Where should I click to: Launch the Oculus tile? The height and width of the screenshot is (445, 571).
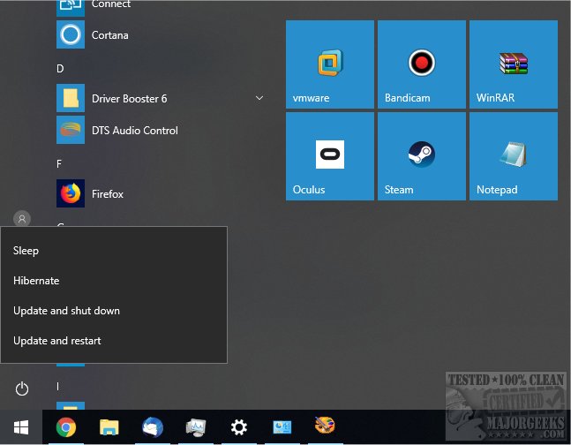click(x=329, y=156)
